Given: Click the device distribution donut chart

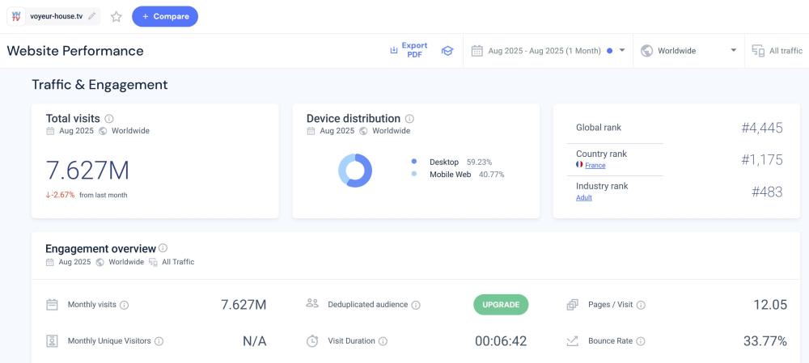Looking at the screenshot, I should click(x=354, y=171).
